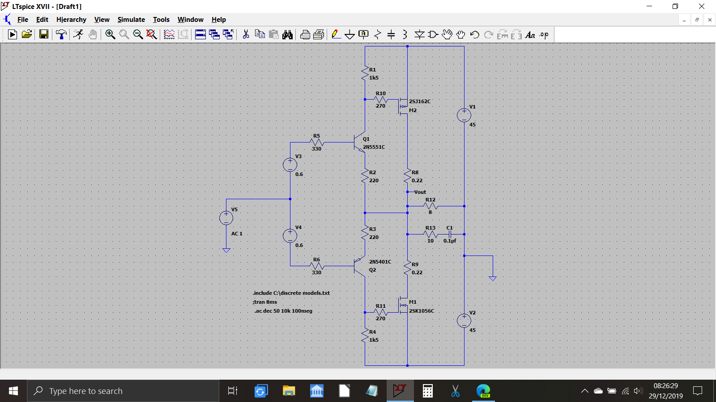The width and height of the screenshot is (716, 402).
Task: Zoom out with the minus magnifier icon
Action: coord(138,34)
